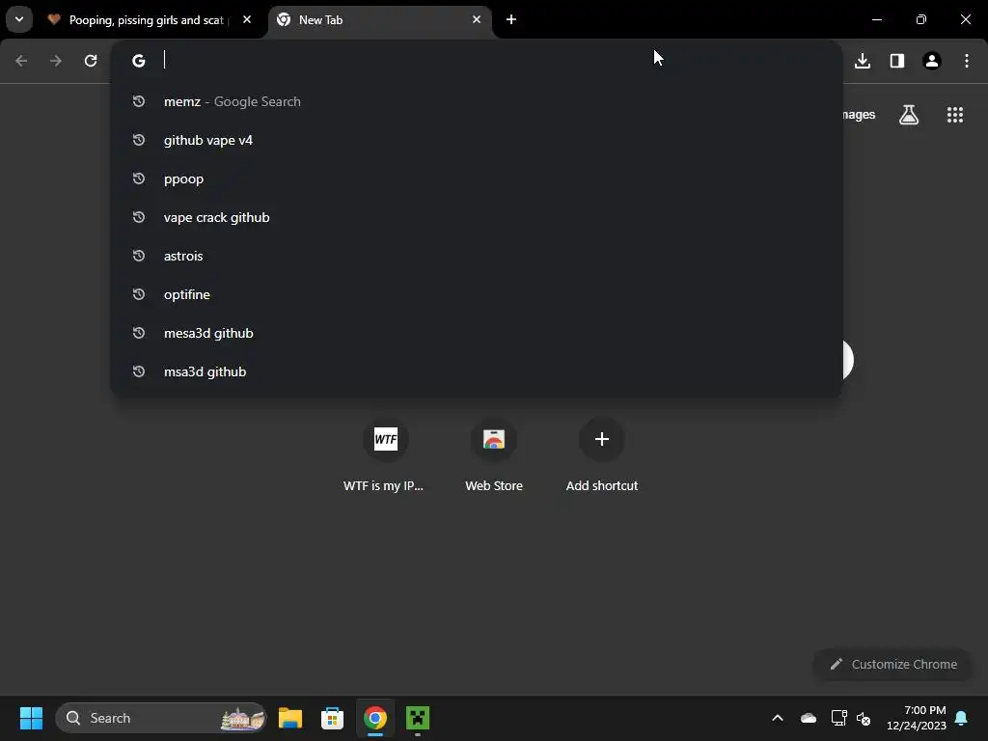Go forward with the forward arrow
Image resolution: width=988 pixels, height=741 pixels.
point(56,61)
